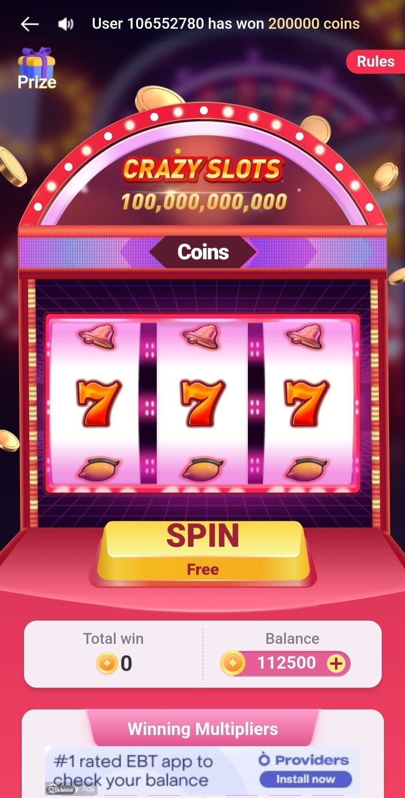Open the Rules button

pyautogui.click(x=375, y=61)
